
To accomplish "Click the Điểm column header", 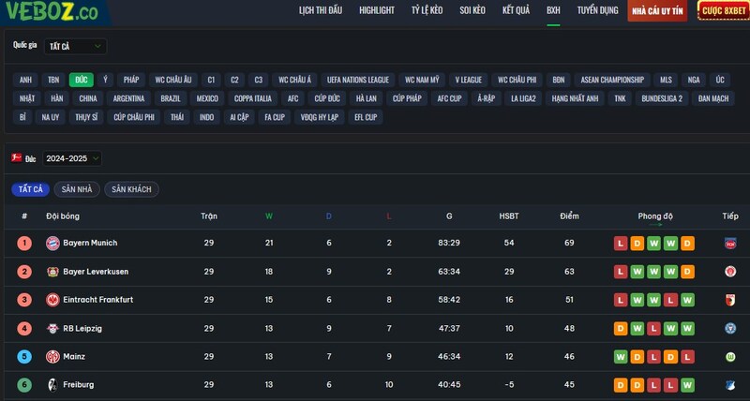I will (x=569, y=216).
